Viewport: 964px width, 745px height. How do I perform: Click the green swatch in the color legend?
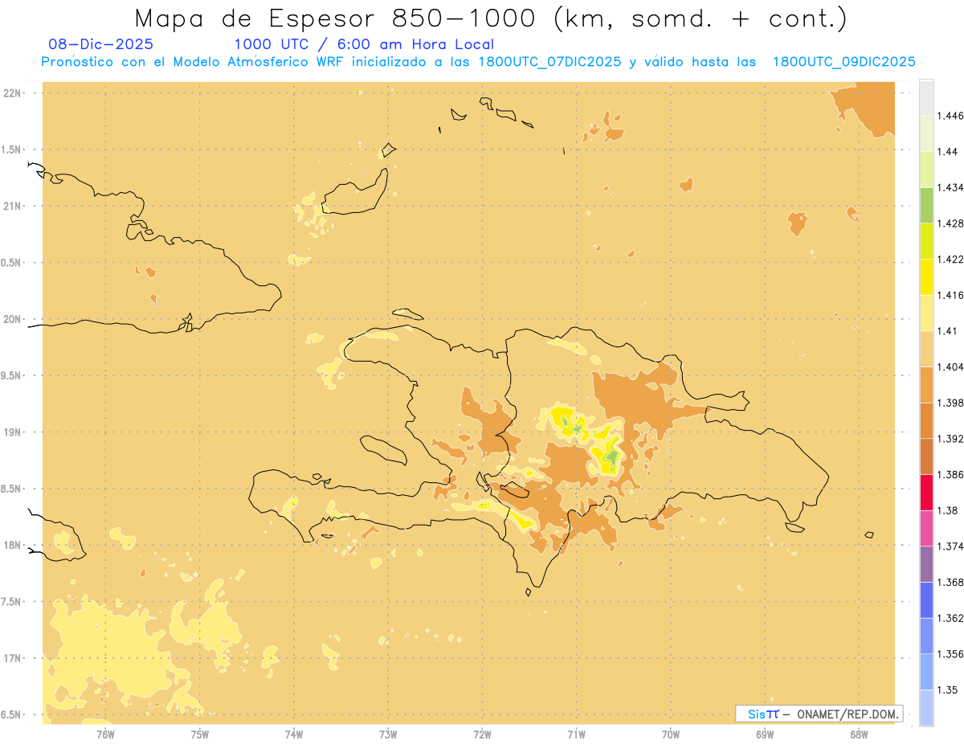[x=926, y=205]
